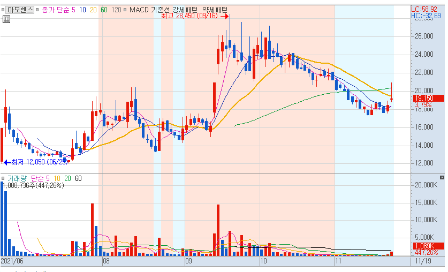Click the 15,000K volume axis label
Image resolution: width=448 pixels, height=272 pixels.
coord(426,202)
